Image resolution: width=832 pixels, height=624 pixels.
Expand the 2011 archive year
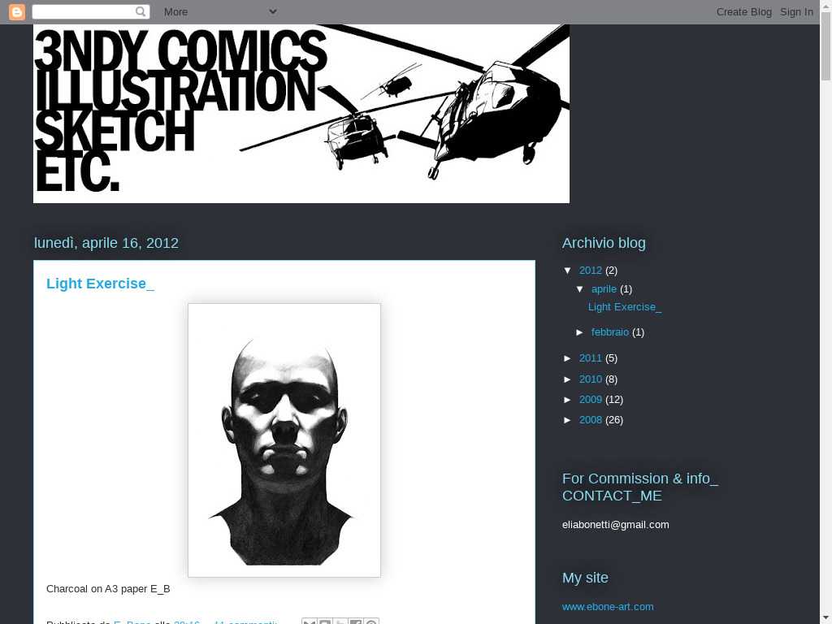pyautogui.click(x=568, y=358)
